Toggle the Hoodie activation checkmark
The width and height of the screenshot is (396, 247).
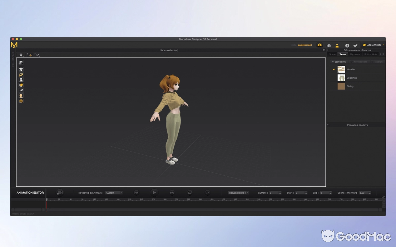[x=334, y=69]
